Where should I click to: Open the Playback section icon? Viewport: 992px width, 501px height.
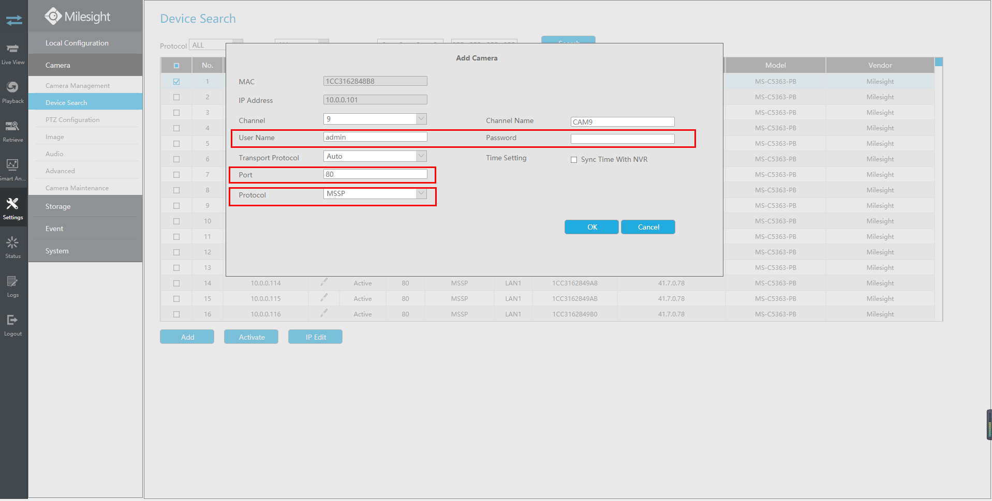pyautogui.click(x=13, y=93)
